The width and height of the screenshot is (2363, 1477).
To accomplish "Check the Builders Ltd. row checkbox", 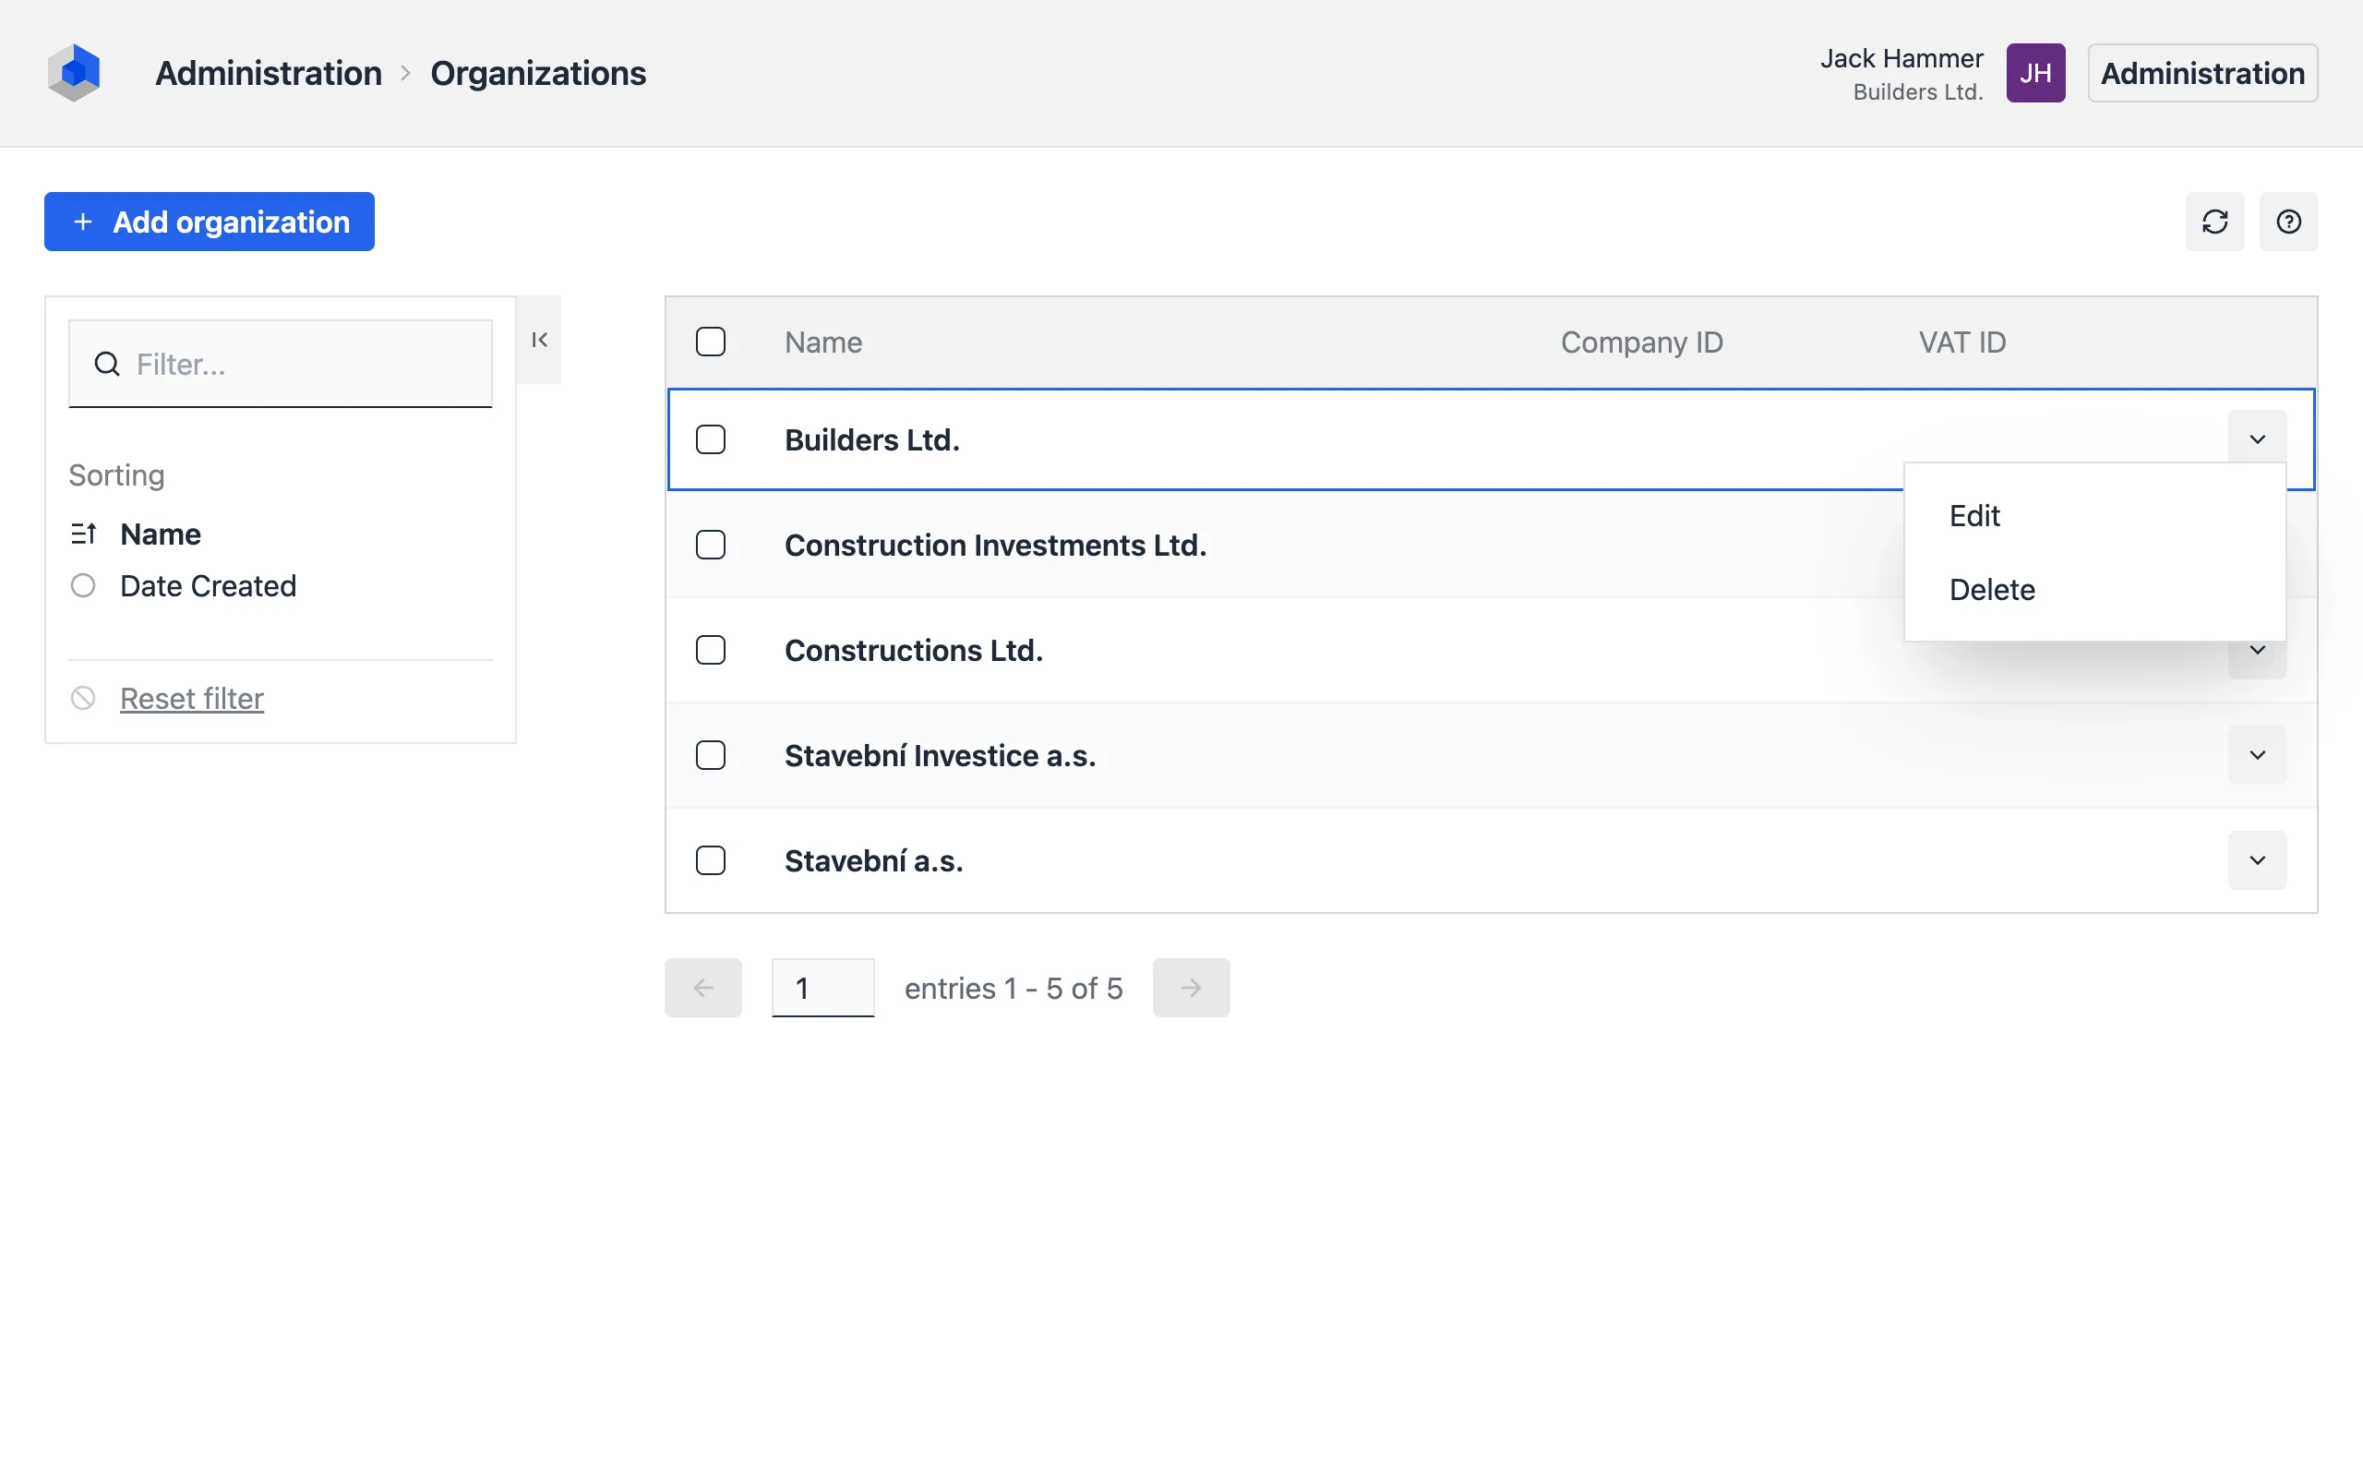I will pyautogui.click(x=710, y=439).
